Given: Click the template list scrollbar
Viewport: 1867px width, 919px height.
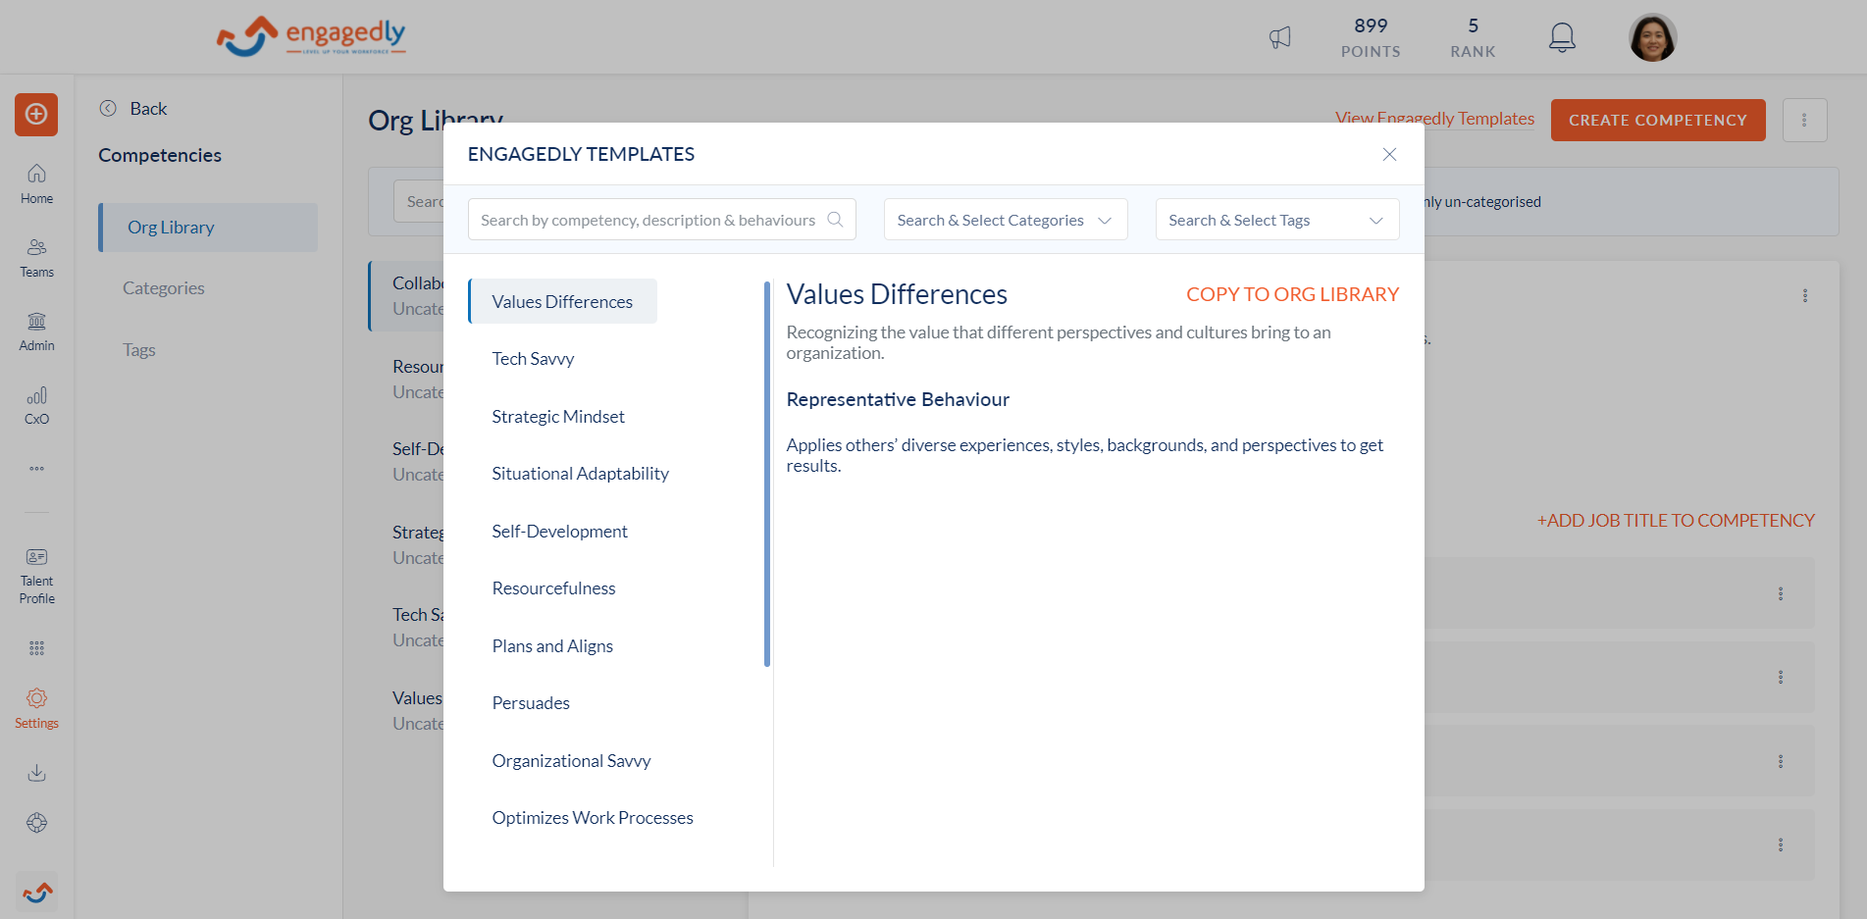Looking at the screenshot, I should pos(767,474).
